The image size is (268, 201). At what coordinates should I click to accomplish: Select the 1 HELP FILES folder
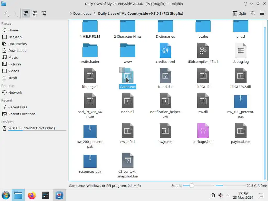coord(90,26)
